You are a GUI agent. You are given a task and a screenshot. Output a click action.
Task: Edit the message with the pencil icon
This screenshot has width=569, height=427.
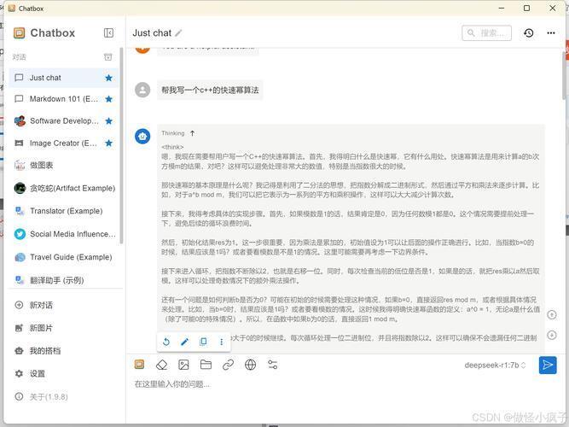coord(185,342)
